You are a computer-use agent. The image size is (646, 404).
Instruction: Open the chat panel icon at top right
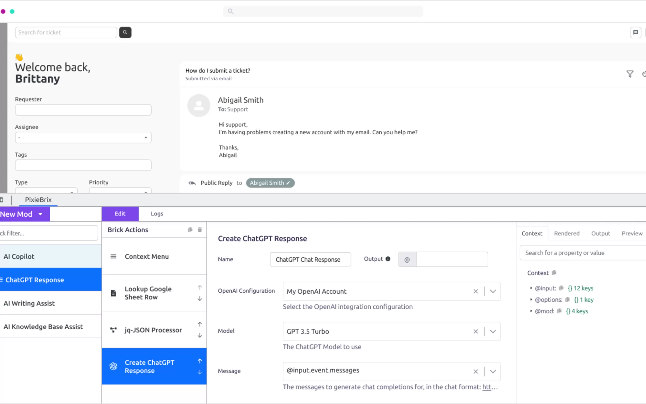click(635, 32)
